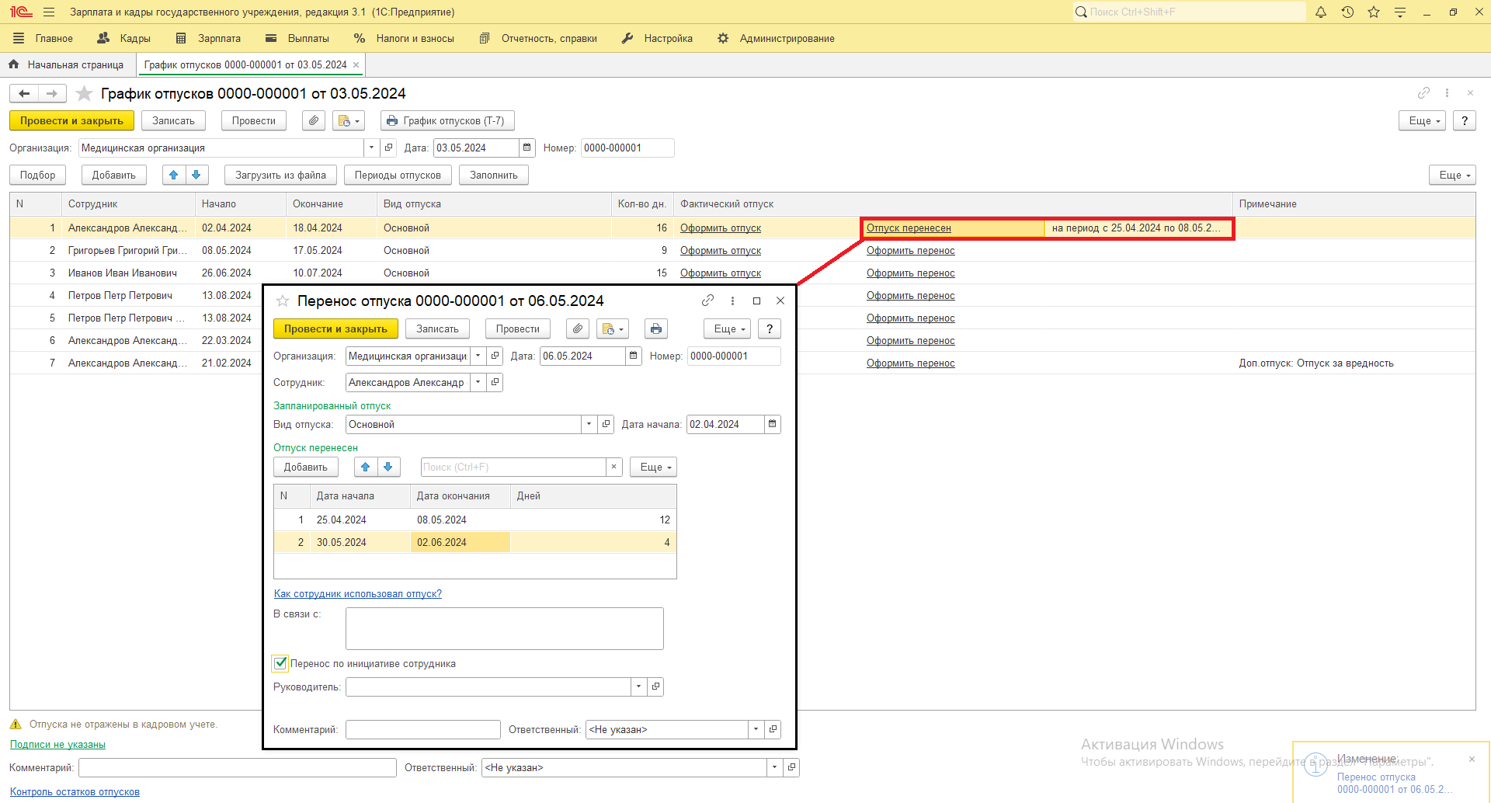The height and width of the screenshot is (803, 1491).
Task: Open the Зарплата section menu
Action: (x=208, y=39)
